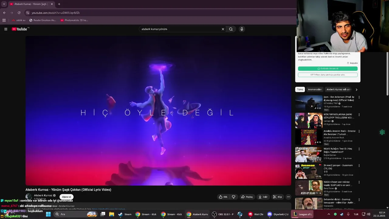
Task: Click the taskbar Ara search box
Action: click(x=76, y=214)
